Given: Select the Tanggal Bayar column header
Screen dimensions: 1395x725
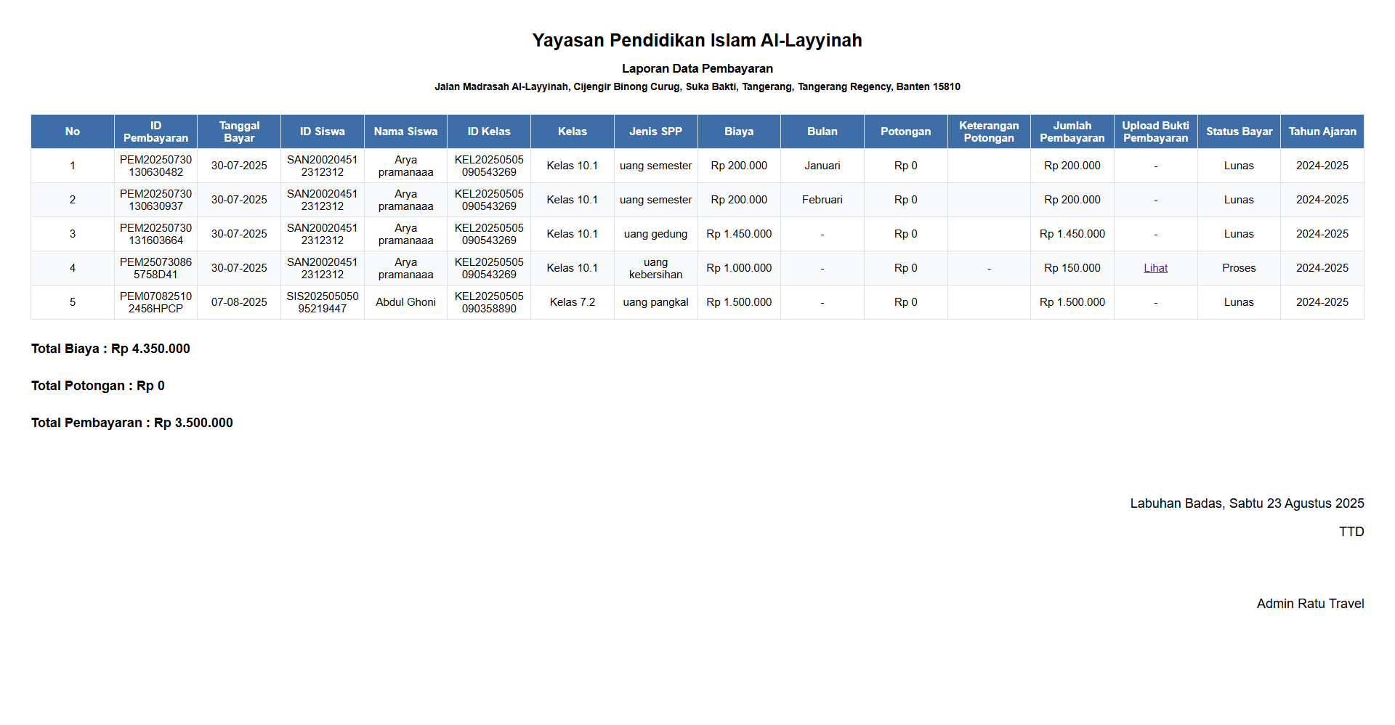Looking at the screenshot, I should click(x=239, y=131).
